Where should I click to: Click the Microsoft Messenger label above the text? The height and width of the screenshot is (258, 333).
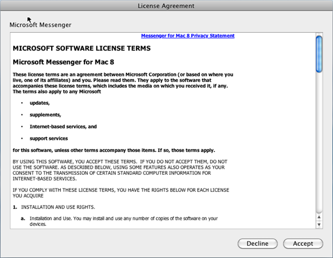click(41, 25)
